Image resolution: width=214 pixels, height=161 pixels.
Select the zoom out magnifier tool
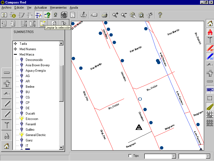point(124,15)
